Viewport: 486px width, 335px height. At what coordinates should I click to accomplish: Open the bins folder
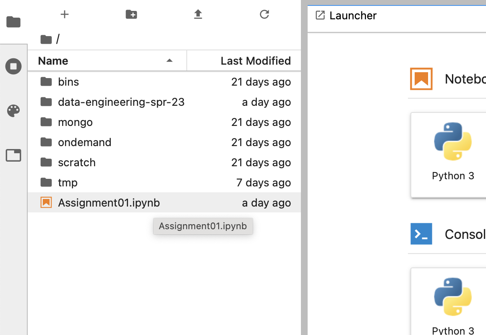(68, 82)
